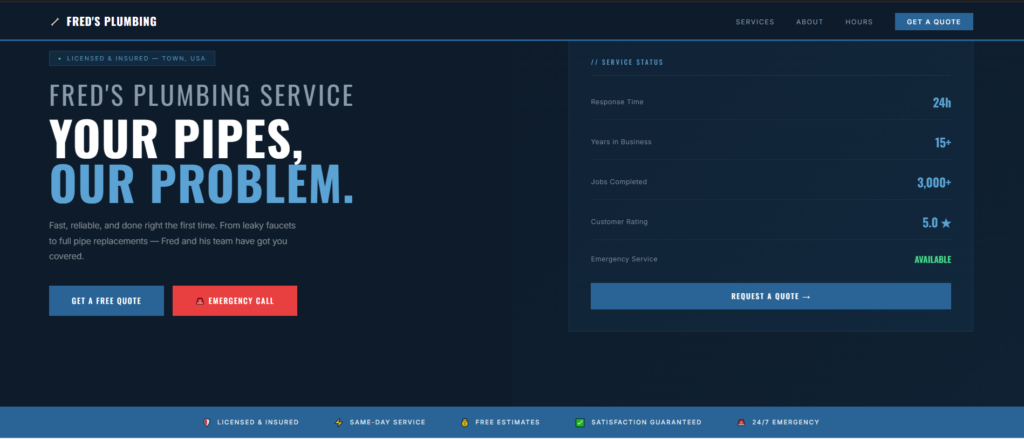The height and width of the screenshot is (439, 1024).
Task: Click the green dot in the Licensed badge
Action: click(x=59, y=58)
